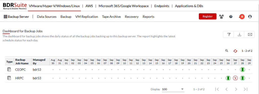Open the Data Sources menu

click(47, 17)
